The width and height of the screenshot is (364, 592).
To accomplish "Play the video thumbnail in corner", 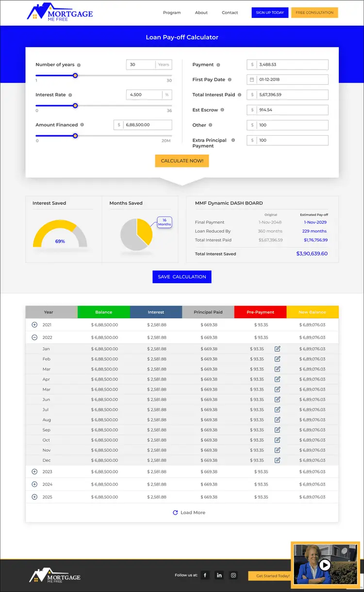I will pyautogui.click(x=325, y=565).
